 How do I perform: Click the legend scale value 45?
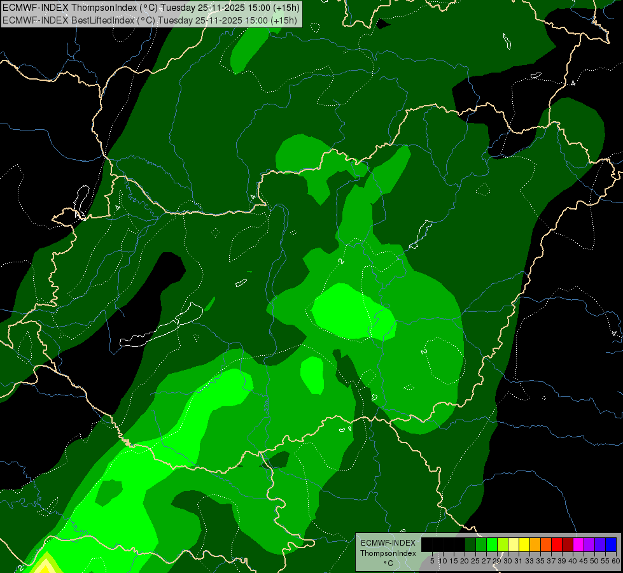tap(584, 561)
